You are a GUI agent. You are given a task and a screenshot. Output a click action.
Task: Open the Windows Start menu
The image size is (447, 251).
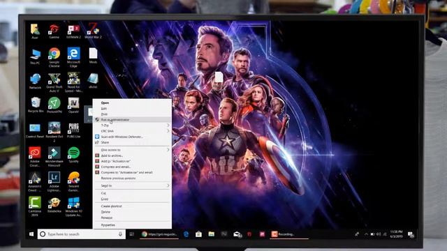pyautogui.click(x=31, y=234)
